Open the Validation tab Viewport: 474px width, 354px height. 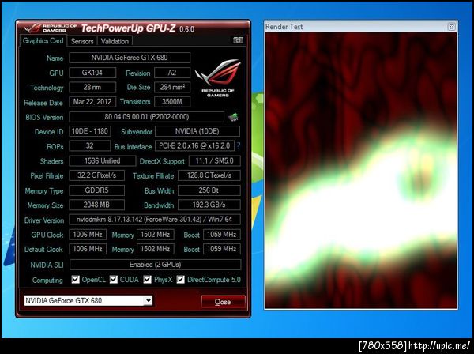(115, 41)
